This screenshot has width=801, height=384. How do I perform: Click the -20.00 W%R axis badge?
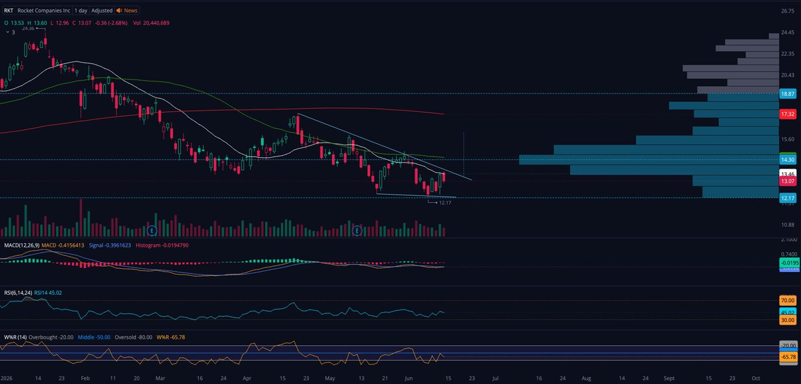coord(788,345)
